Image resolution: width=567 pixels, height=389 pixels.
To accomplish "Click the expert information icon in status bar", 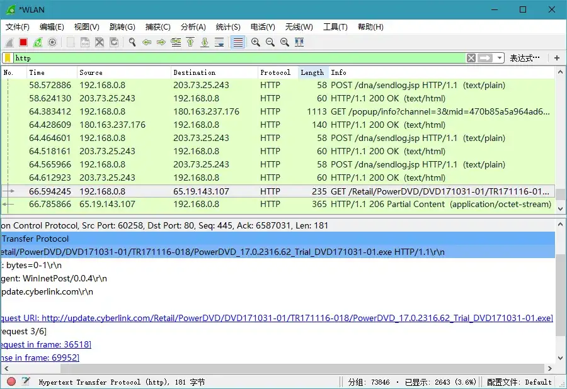I will coord(11,382).
